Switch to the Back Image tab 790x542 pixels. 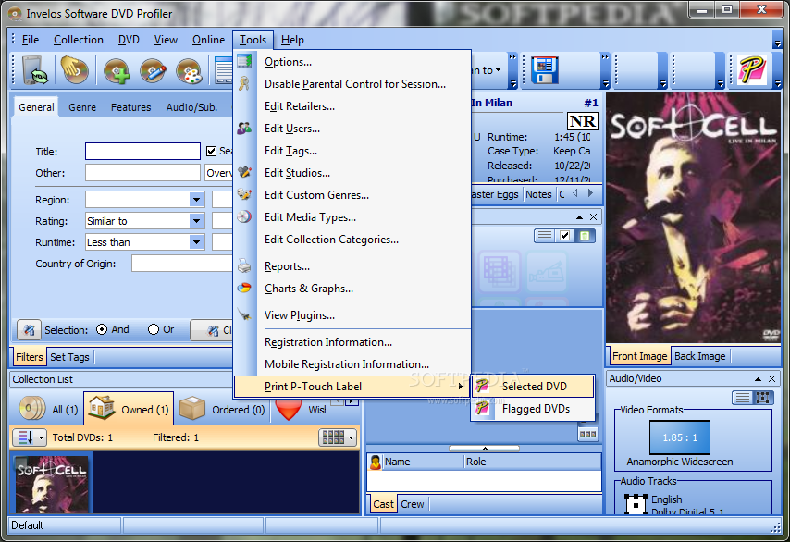[700, 356]
